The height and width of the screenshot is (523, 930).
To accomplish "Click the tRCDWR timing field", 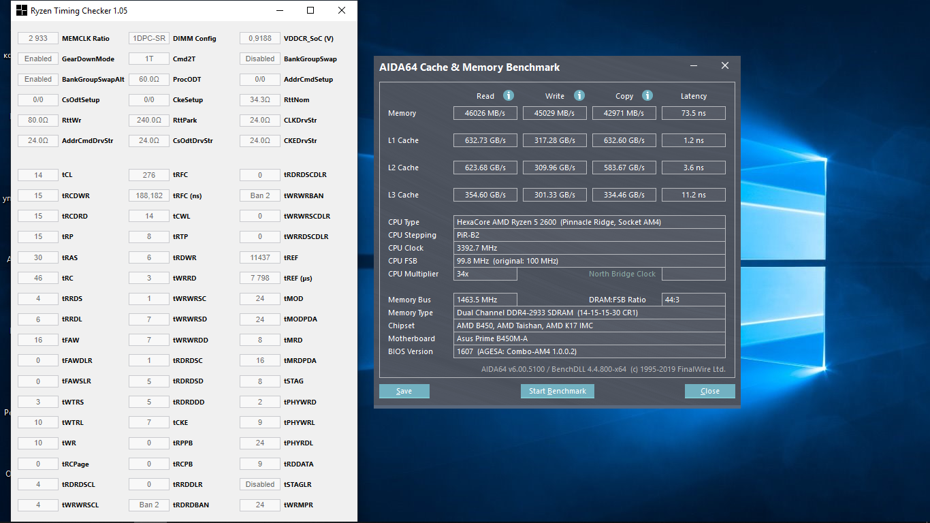I will pos(38,195).
